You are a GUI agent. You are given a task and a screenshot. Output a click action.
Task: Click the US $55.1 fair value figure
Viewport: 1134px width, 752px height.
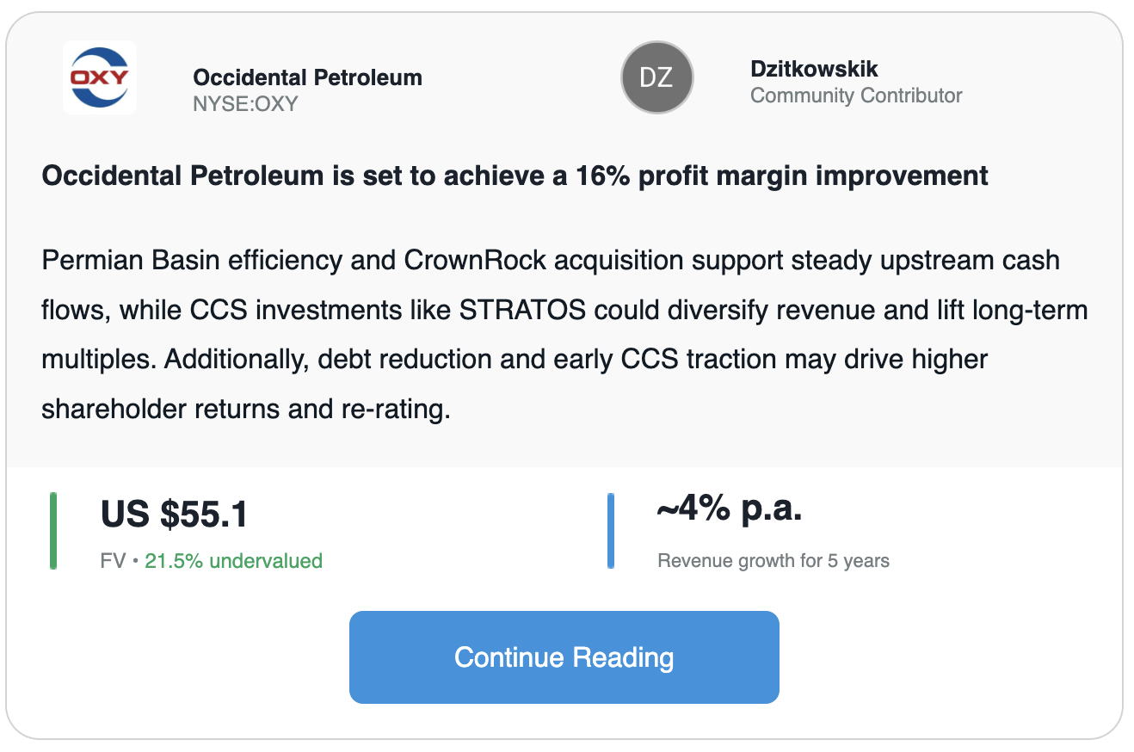(x=175, y=515)
